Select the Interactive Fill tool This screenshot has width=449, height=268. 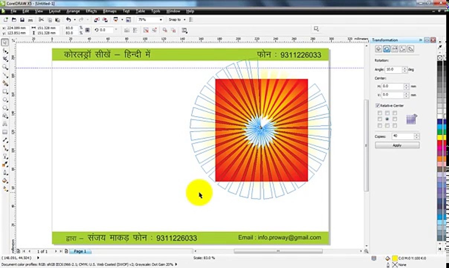[x=5, y=189]
